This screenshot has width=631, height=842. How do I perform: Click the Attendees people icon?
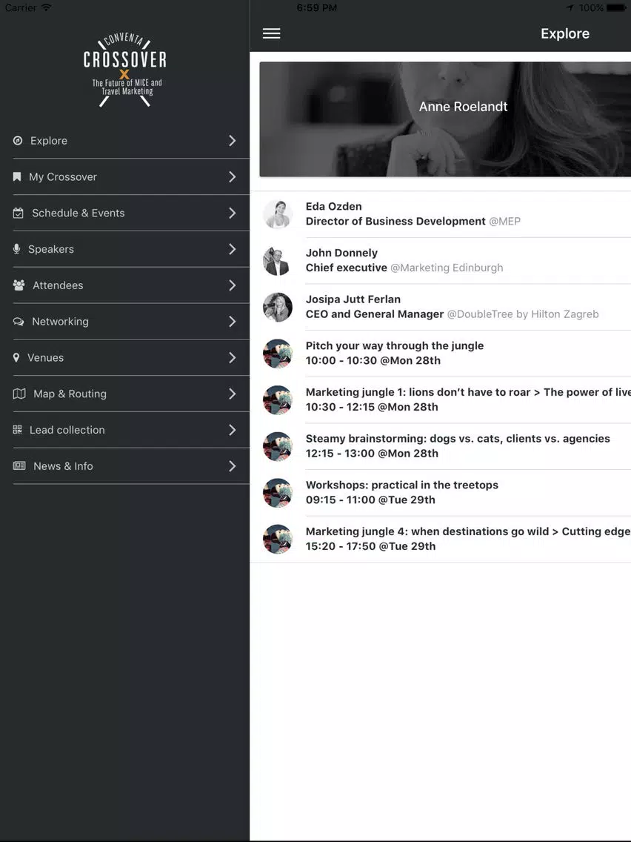(19, 285)
